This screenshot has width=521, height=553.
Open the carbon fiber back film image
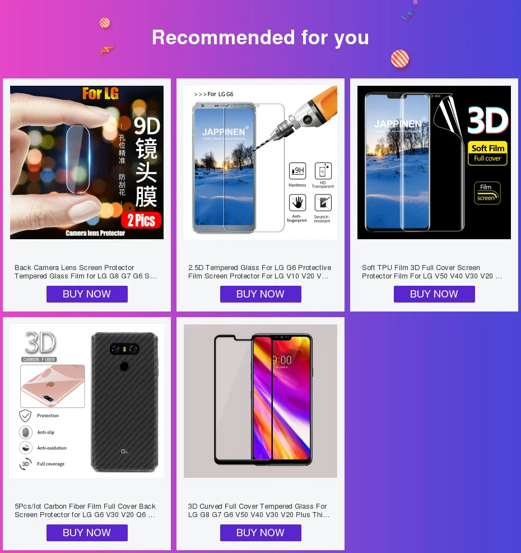click(87, 401)
